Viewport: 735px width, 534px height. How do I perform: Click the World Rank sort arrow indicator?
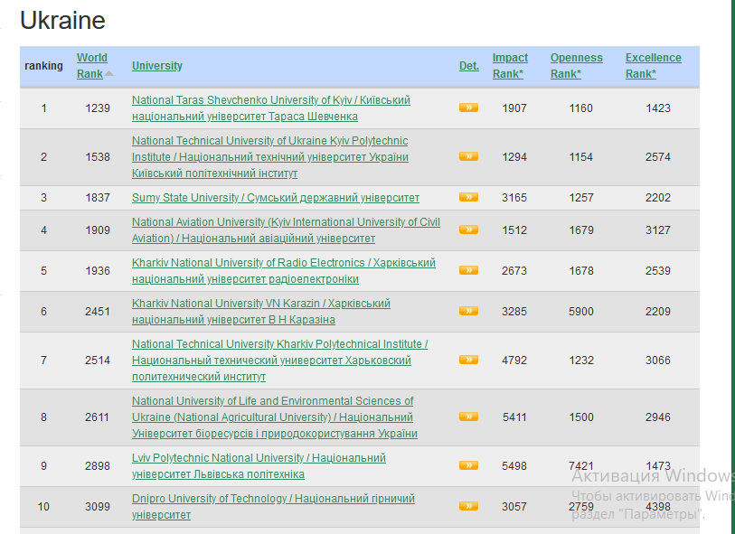tap(109, 74)
